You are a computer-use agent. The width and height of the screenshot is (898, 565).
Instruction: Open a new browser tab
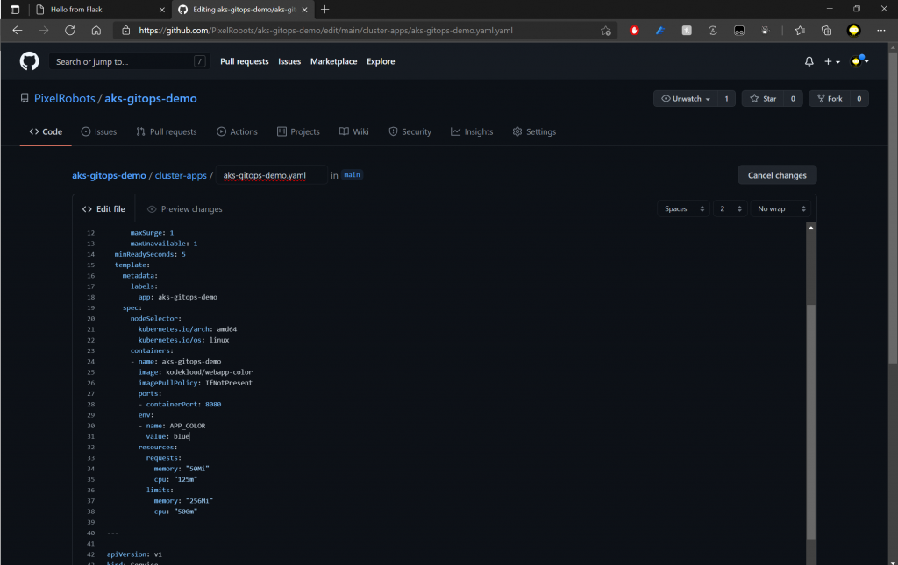(x=324, y=9)
